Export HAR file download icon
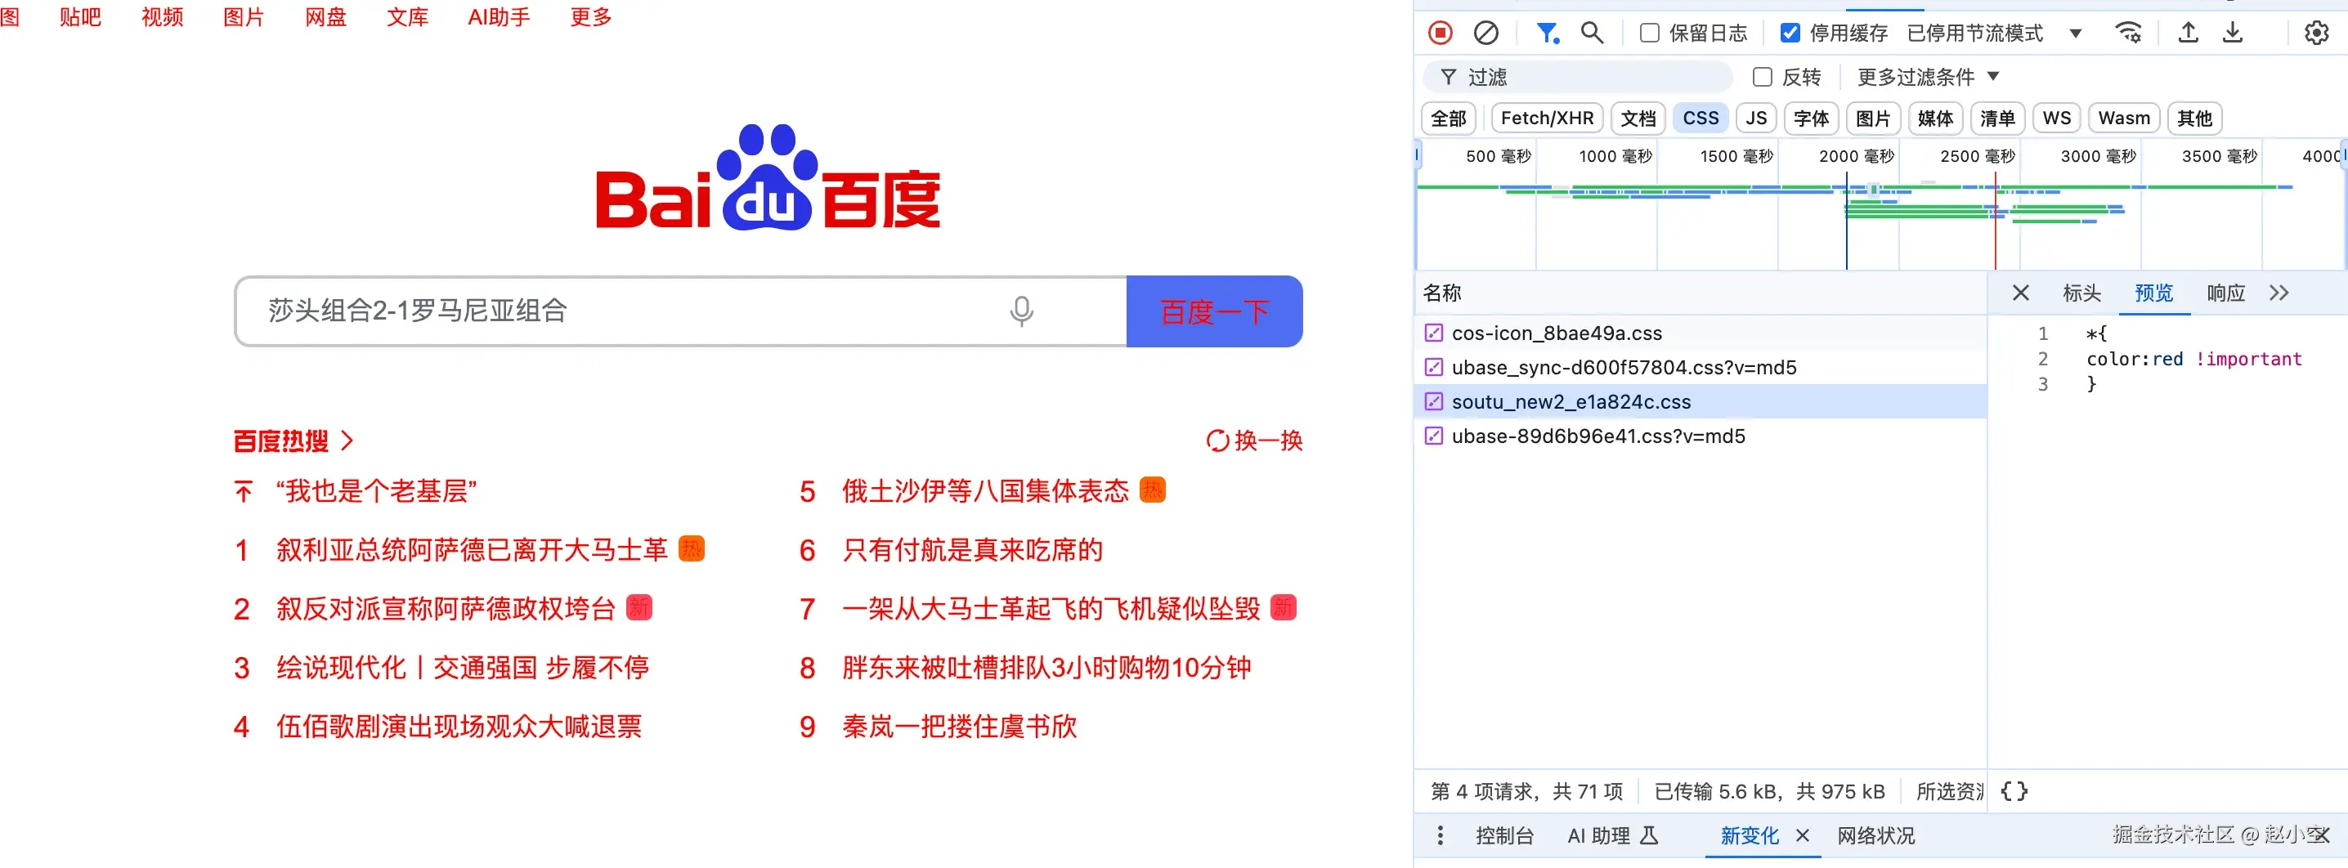Image resolution: width=2348 pixels, height=868 pixels. pyautogui.click(x=2232, y=33)
